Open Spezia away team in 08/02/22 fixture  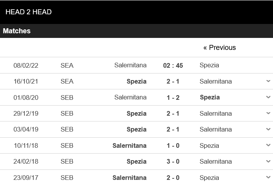209,65
